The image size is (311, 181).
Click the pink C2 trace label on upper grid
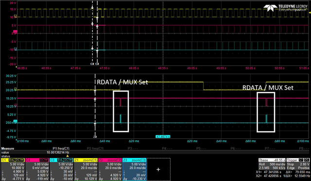(15, 32)
